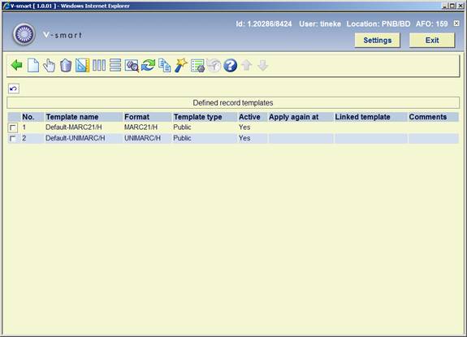Click the small undo arrow below the toolbar
Viewport: 467px width, 337px height.
[x=14, y=89]
